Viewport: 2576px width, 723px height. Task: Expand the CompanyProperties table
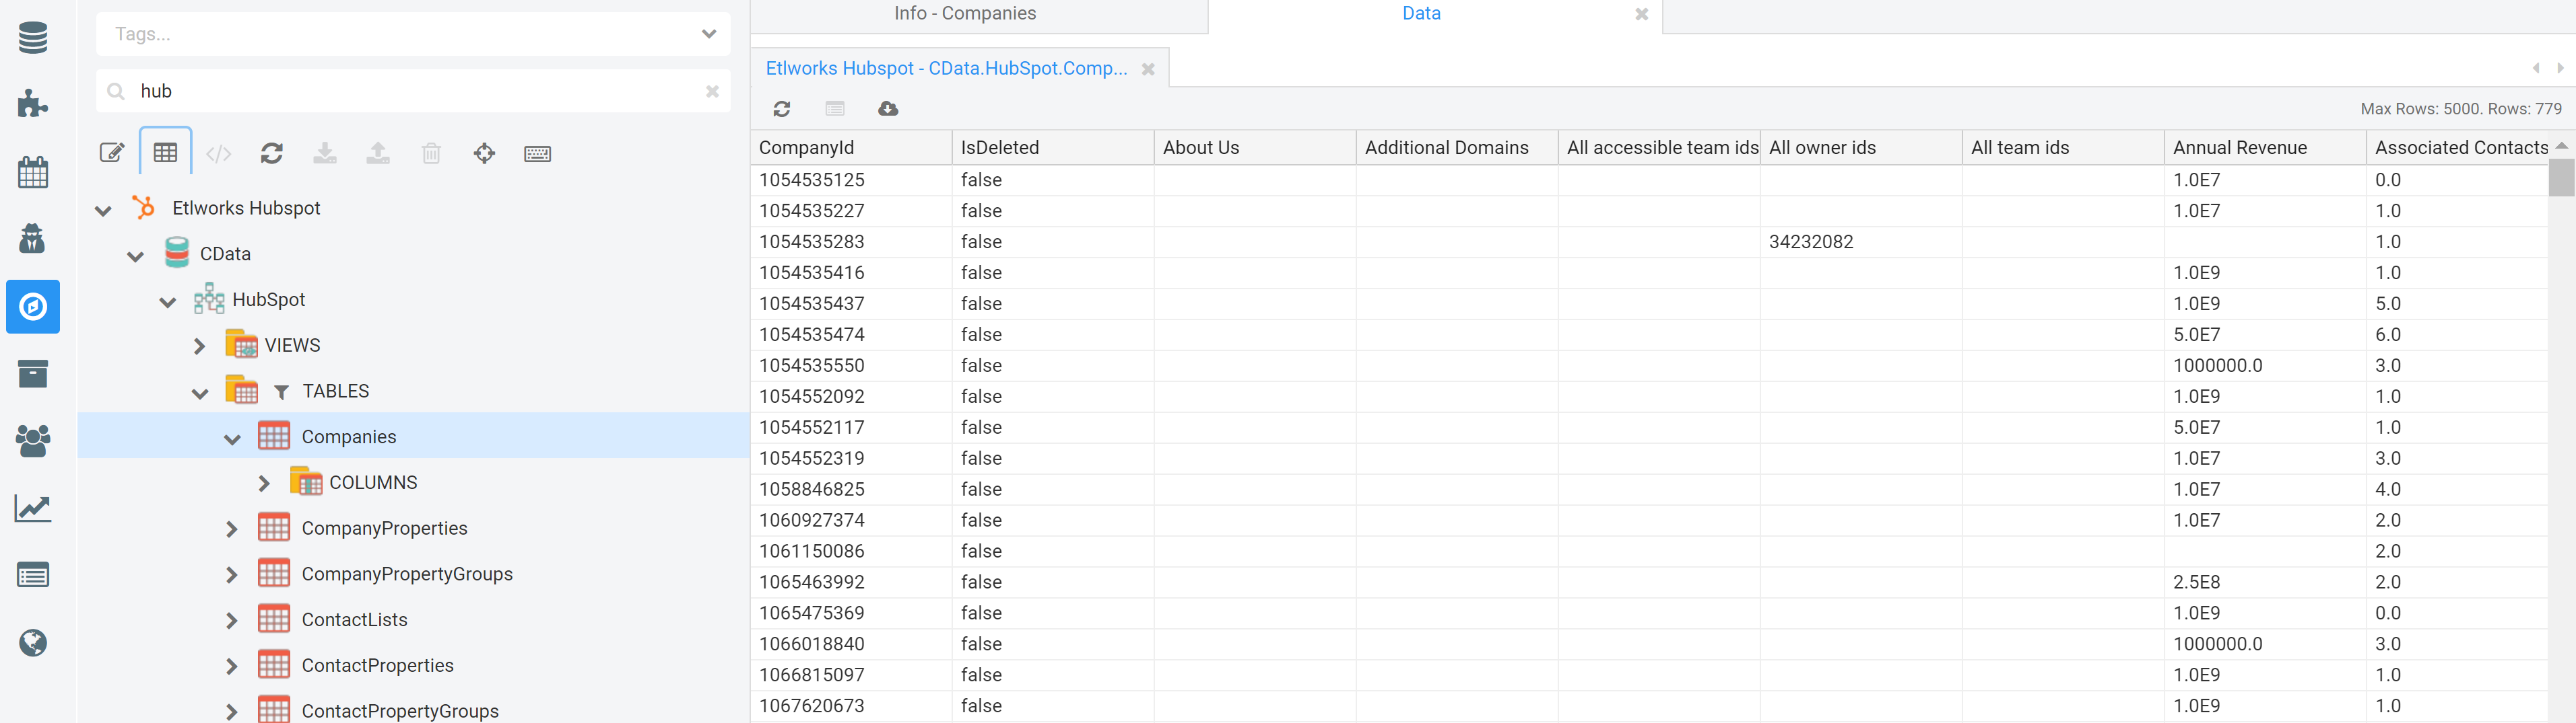tap(232, 529)
